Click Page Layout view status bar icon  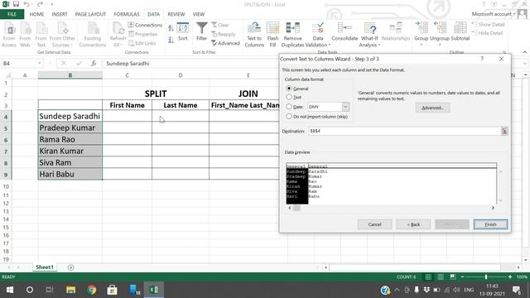pyautogui.click(x=441, y=276)
